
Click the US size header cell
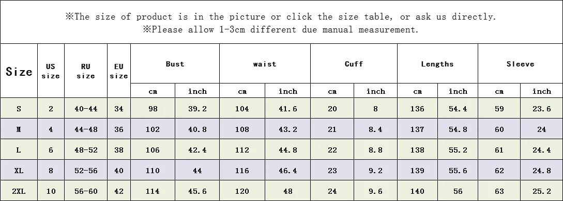51,71
